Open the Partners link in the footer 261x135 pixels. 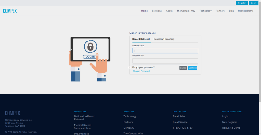pyautogui.click(x=128, y=122)
